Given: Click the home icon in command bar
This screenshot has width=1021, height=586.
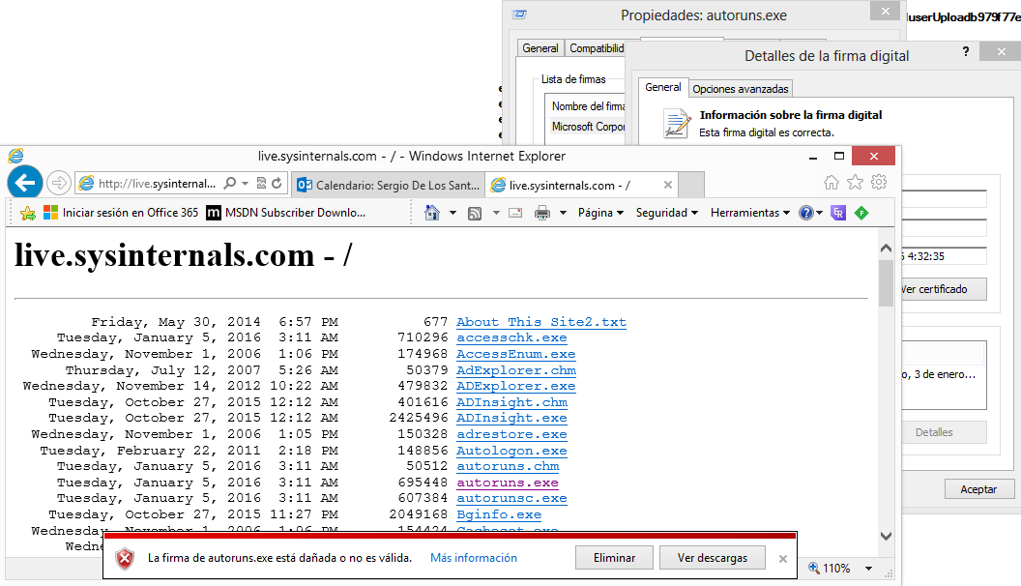Looking at the screenshot, I should 432,213.
